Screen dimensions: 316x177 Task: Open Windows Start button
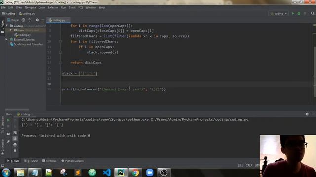click(x=6, y=173)
